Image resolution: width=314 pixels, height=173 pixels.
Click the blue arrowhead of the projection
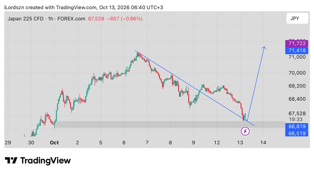[264, 48]
